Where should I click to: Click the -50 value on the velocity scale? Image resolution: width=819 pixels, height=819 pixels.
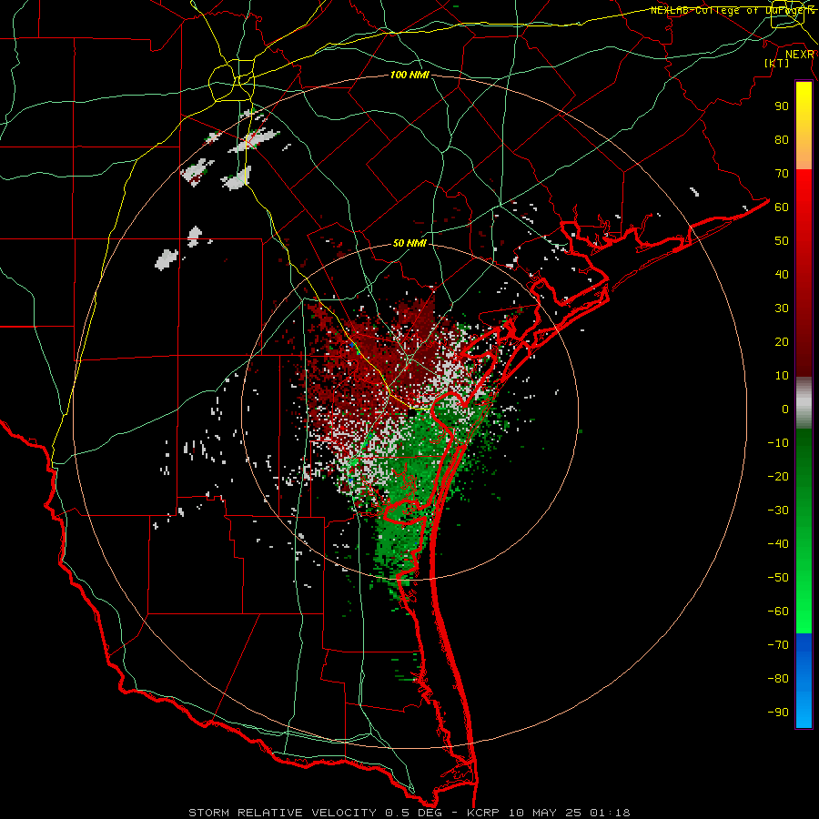pos(778,578)
